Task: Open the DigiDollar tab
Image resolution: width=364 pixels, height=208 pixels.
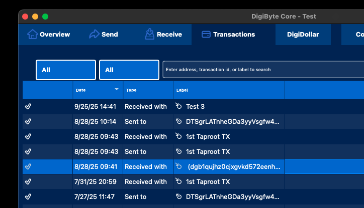Action: [303, 34]
